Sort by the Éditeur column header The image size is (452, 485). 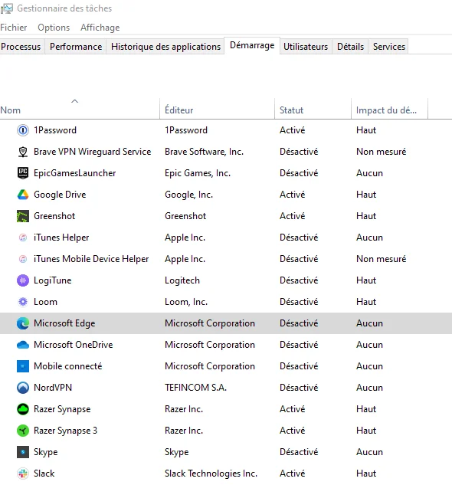[x=217, y=109]
